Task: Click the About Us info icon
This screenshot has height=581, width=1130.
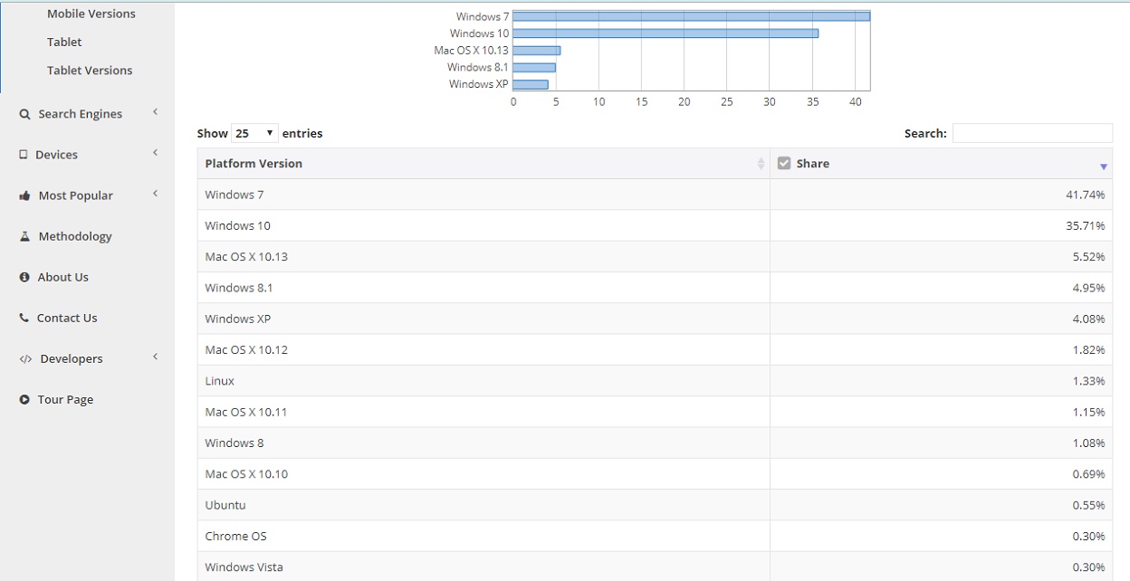Action: point(24,277)
